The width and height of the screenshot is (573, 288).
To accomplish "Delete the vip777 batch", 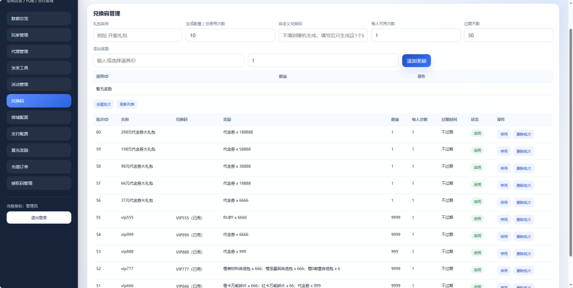I will pos(524,271).
